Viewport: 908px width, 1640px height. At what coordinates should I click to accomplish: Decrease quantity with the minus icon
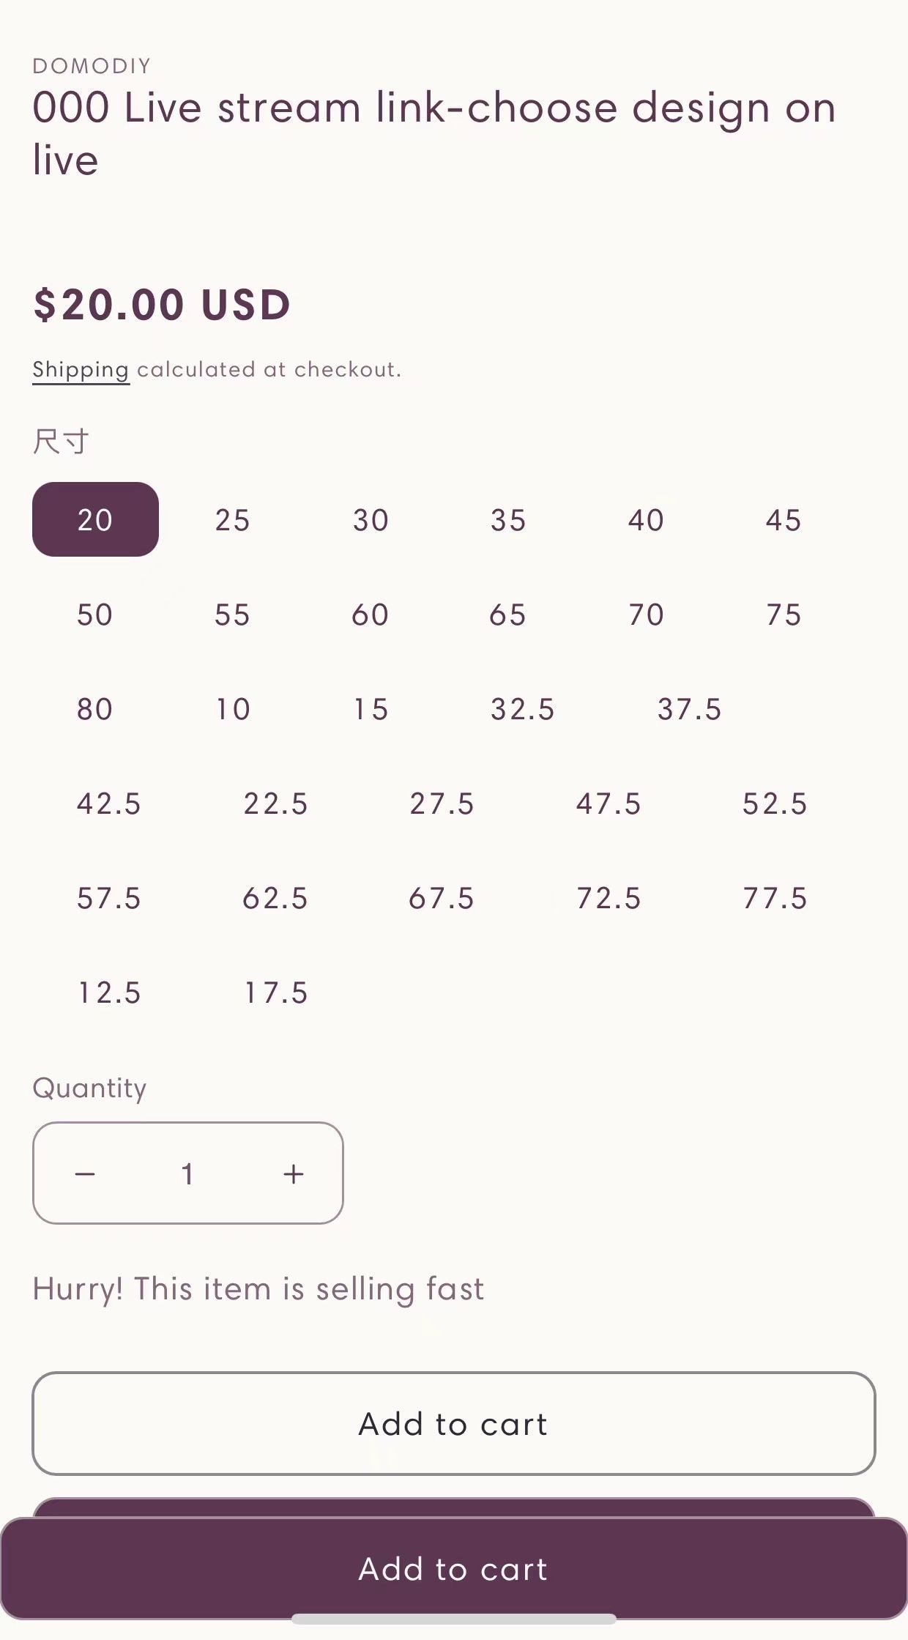85,1173
